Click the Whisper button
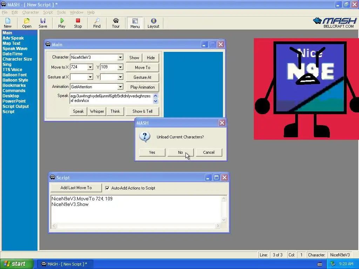Viewport: 359px width, 269px height. (97, 111)
